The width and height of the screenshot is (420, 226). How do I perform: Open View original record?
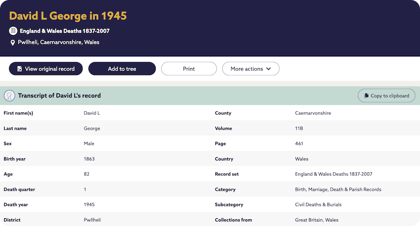(45, 69)
